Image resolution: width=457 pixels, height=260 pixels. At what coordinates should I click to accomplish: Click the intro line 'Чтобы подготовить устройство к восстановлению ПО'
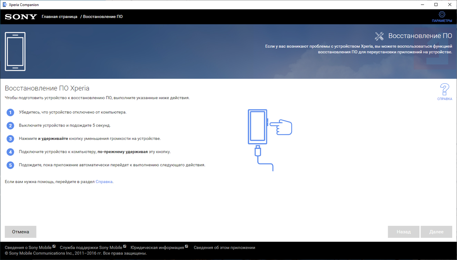click(x=97, y=98)
